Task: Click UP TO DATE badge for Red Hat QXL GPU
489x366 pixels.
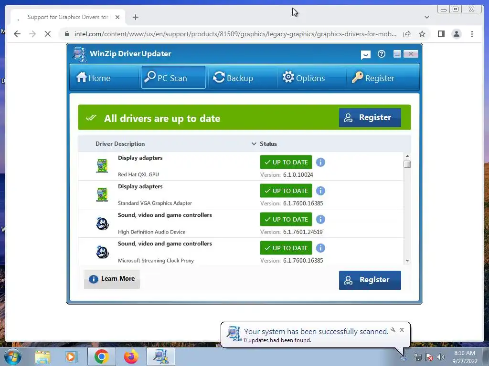Action: (x=286, y=162)
